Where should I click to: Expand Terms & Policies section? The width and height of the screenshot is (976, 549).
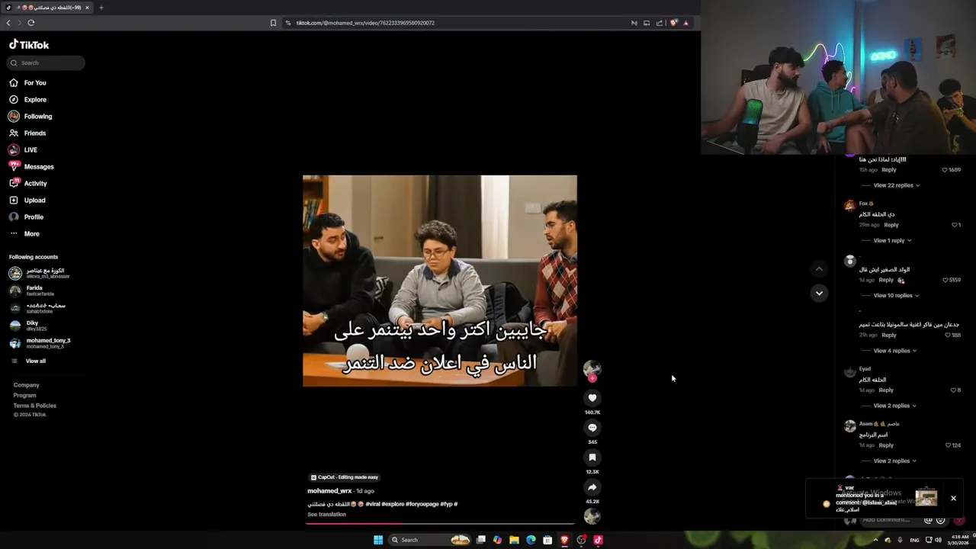(34, 405)
